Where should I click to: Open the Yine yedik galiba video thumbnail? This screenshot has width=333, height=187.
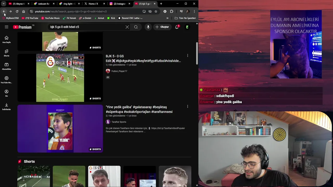pyautogui.click(x=60, y=129)
